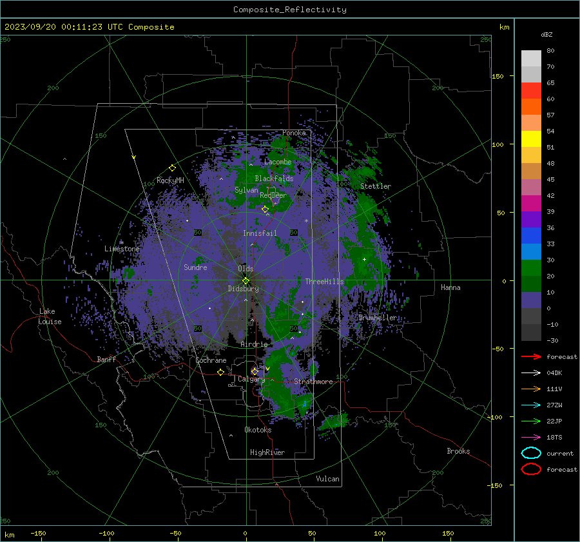Screen dimensions: 580x542
Task: Click the Stettler label
Action: (376, 186)
